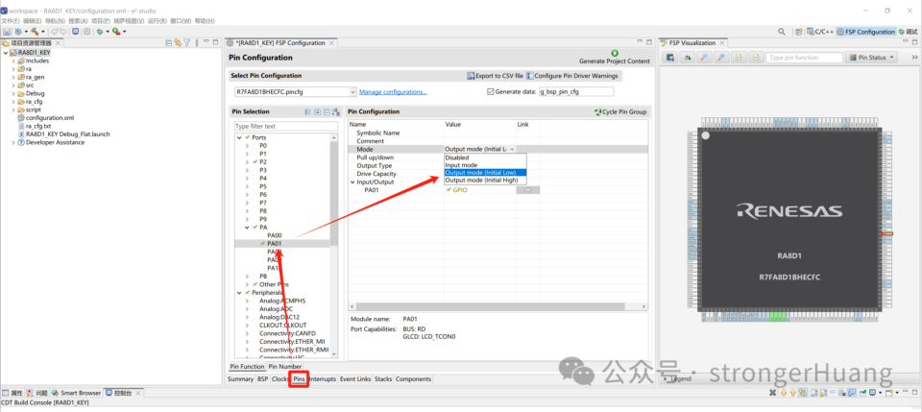
Task: Switch to the Components tab
Action: pyautogui.click(x=413, y=379)
